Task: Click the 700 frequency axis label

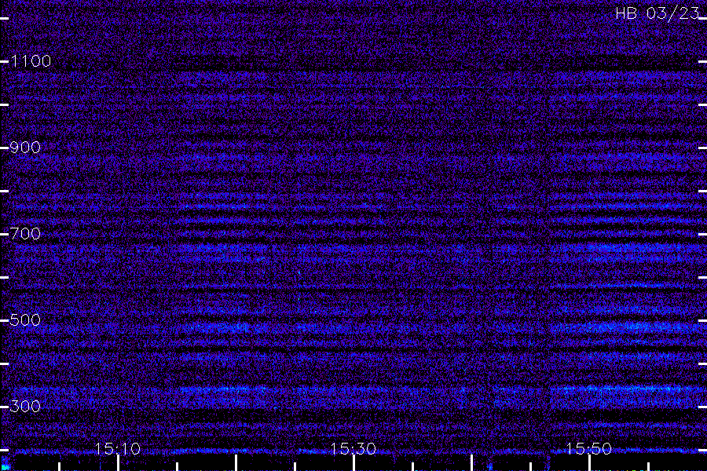Action: (25, 234)
